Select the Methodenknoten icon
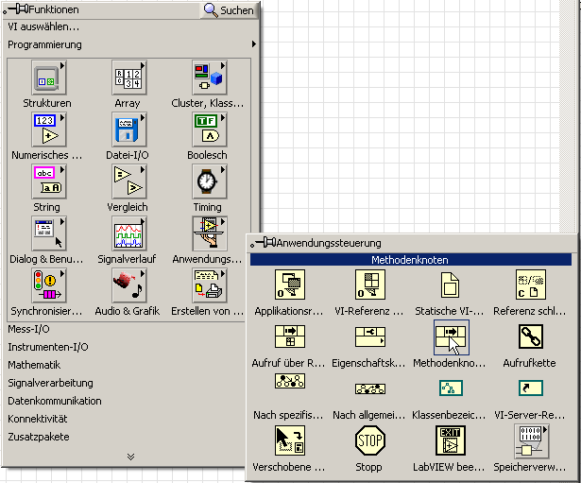Screen dimensions: 581x483 [452, 337]
